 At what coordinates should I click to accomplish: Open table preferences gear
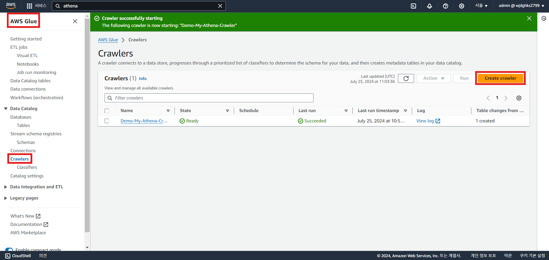tap(519, 98)
